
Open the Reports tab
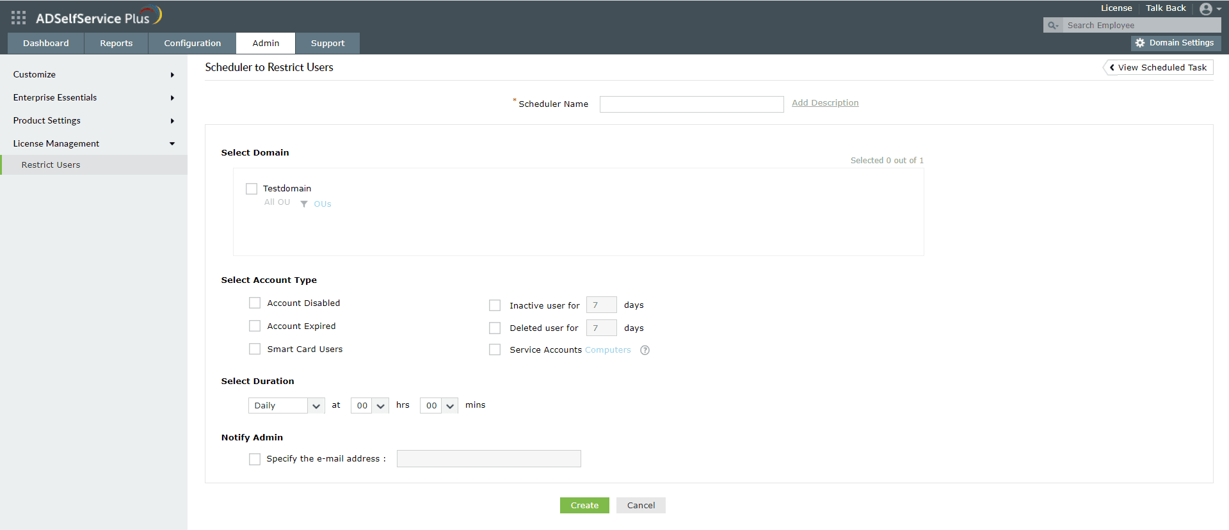pos(116,44)
